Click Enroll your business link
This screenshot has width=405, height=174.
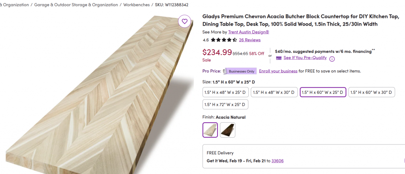[x=278, y=71]
